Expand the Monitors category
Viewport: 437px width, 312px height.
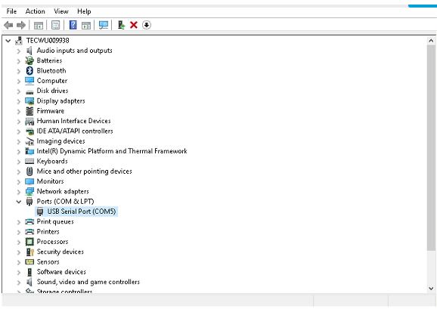[19, 181]
